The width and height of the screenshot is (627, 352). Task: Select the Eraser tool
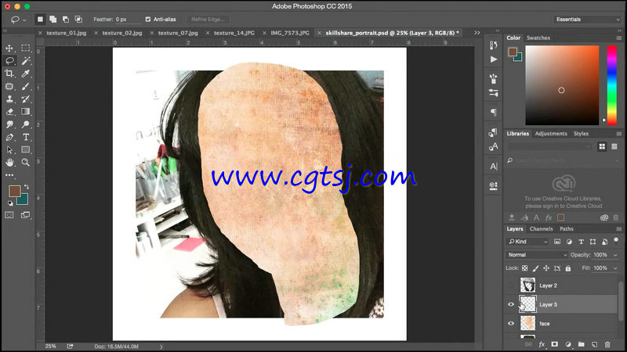9,112
